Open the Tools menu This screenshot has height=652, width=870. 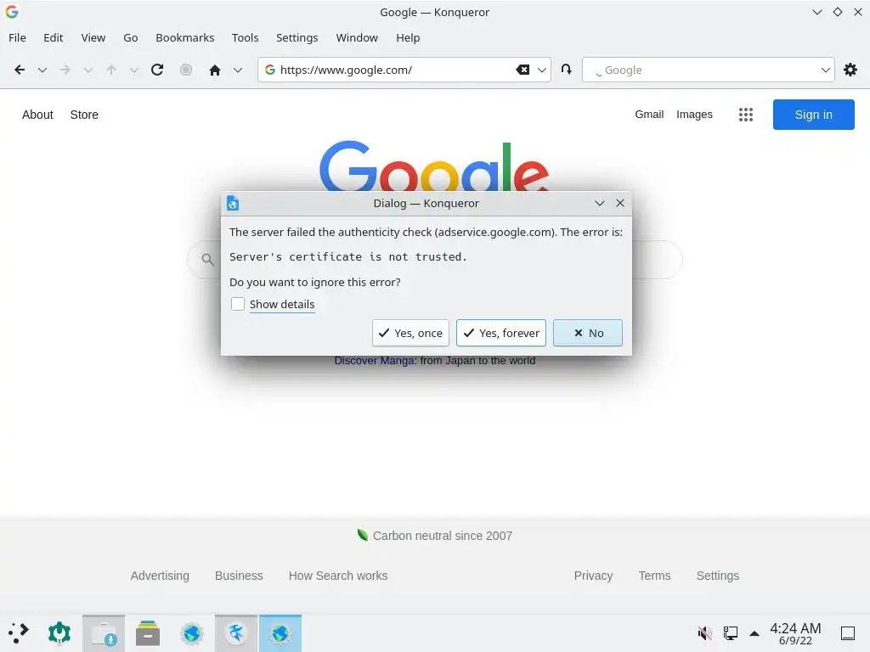click(x=246, y=37)
